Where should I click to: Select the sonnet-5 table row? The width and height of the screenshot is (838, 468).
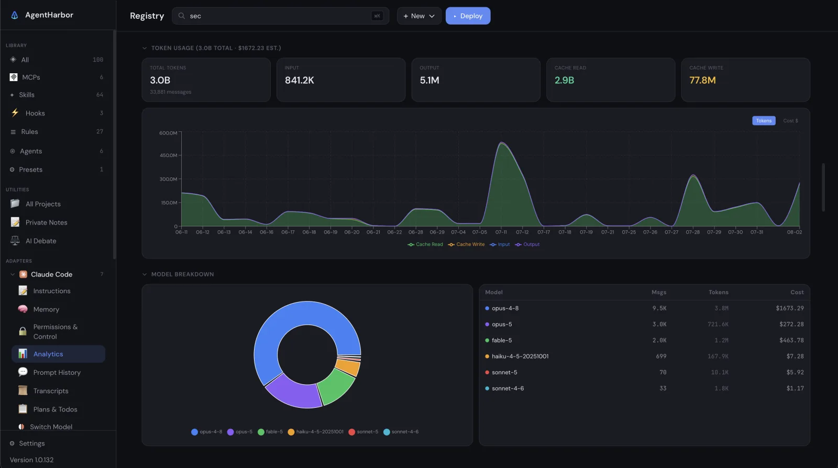coord(645,372)
